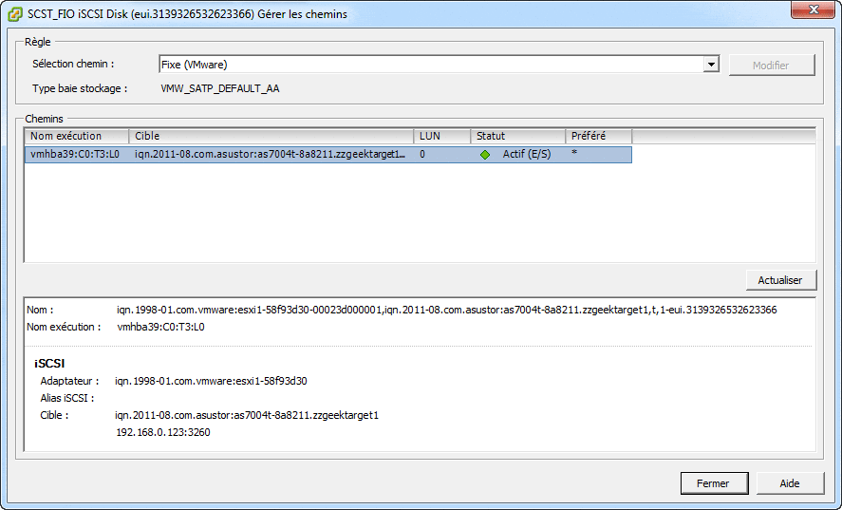Screen dimensions: 842x510
Task: Close the Gérer les chemins dialog window
Action: (x=813, y=9)
